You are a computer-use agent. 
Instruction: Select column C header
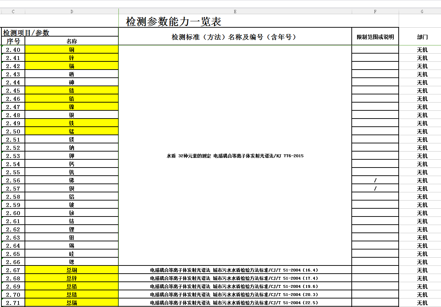(x=13, y=11)
